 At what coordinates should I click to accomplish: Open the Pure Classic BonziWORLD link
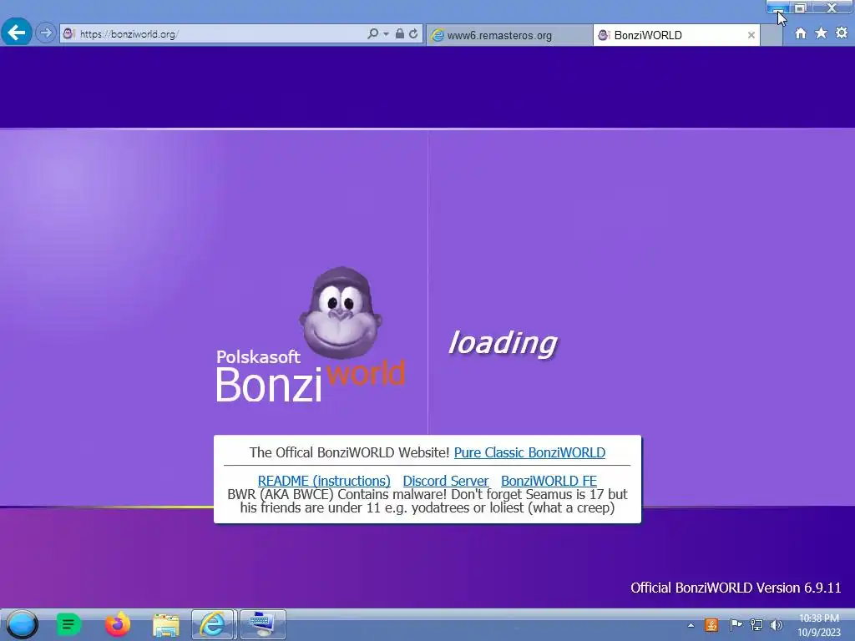(529, 452)
